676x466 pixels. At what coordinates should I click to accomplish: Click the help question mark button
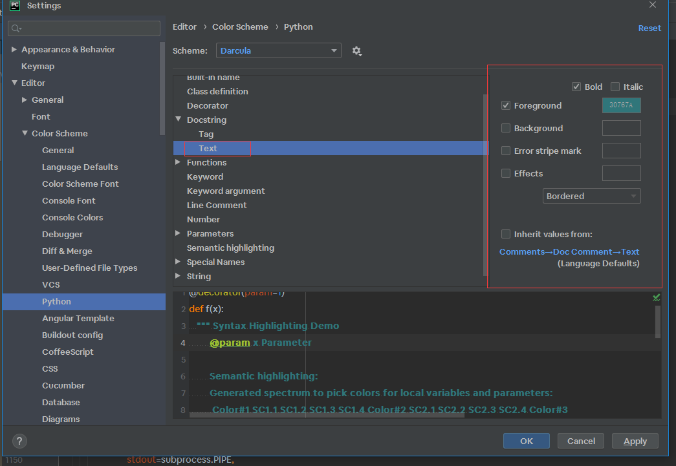tap(19, 441)
